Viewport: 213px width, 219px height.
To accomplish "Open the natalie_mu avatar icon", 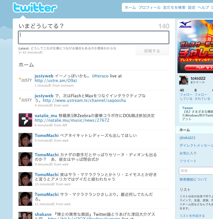I will click(25, 120).
